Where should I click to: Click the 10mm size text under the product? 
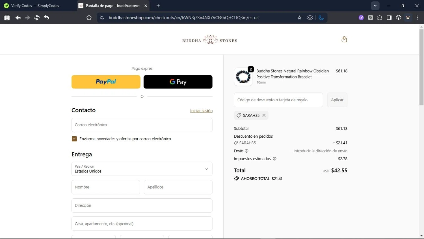click(261, 82)
